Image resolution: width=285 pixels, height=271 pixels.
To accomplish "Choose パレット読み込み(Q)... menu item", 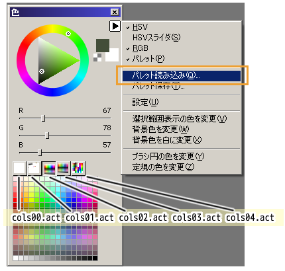I will (x=182, y=75).
